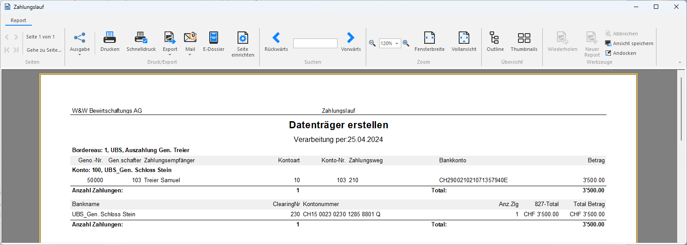
Task: Open the E-Dossier icon
Action: (214, 38)
